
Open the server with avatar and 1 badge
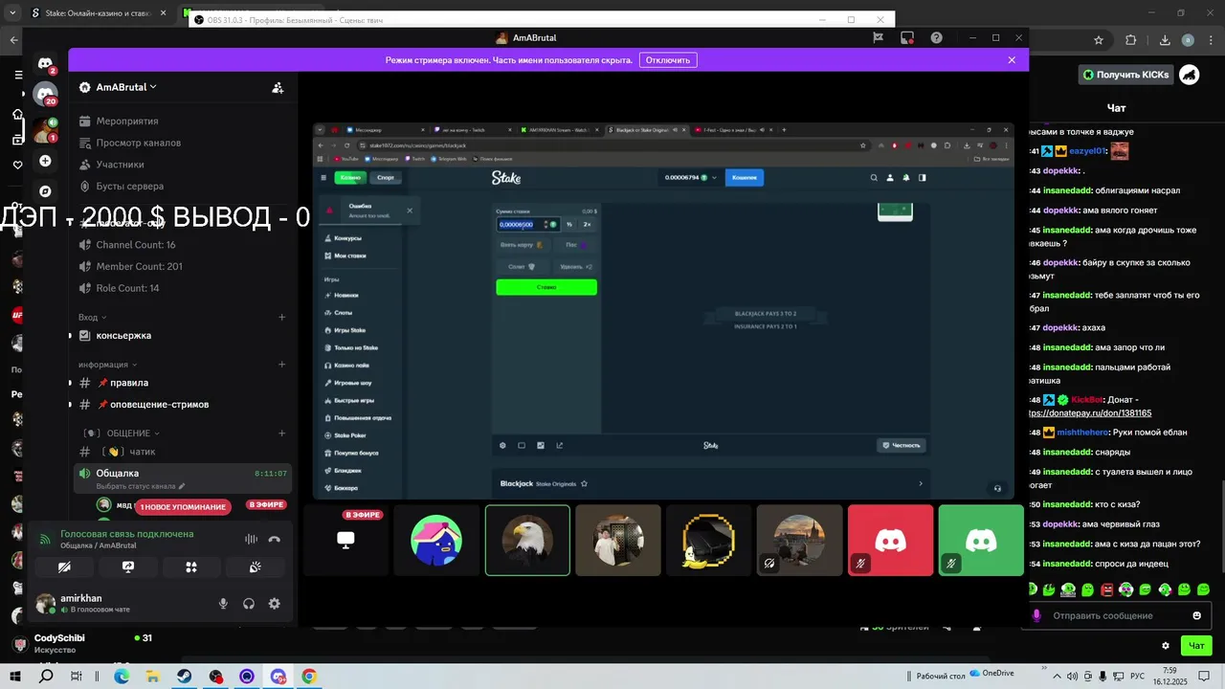coord(44,130)
